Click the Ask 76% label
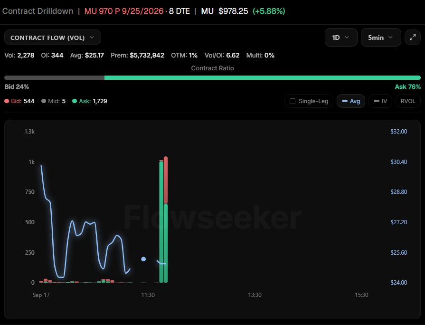This screenshot has height=325, width=425. click(407, 87)
